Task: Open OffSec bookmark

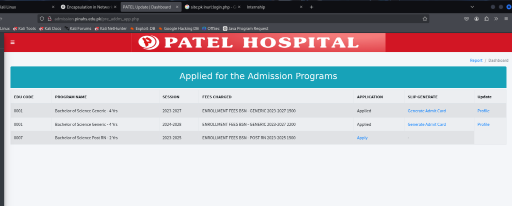Action: tap(211, 29)
